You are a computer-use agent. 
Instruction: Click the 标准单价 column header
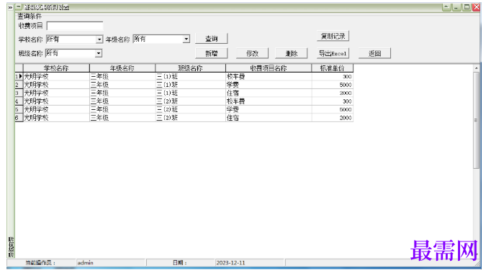tap(332, 68)
